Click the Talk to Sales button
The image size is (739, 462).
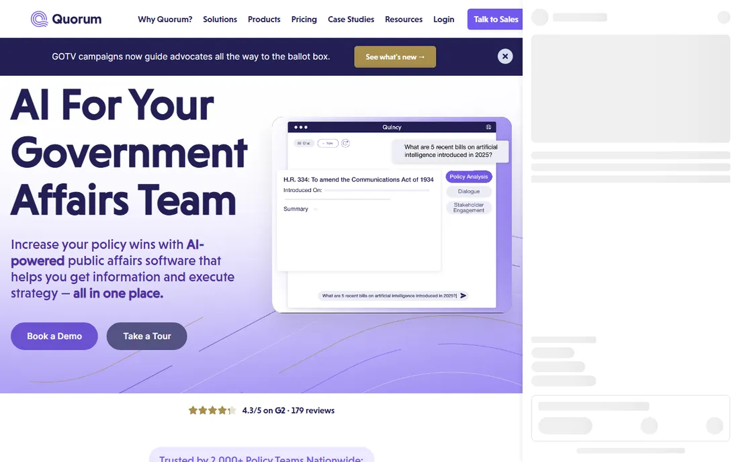pyautogui.click(x=495, y=19)
